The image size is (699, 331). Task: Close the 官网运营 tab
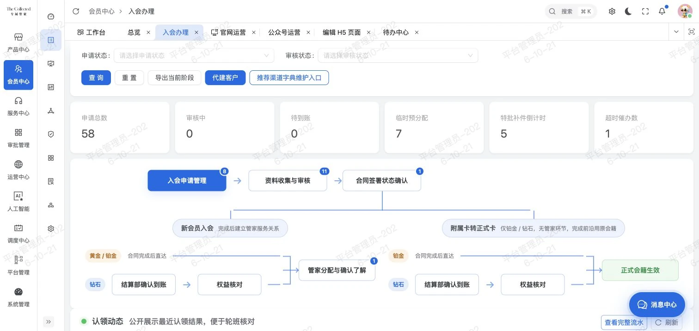(x=254, y=32)
